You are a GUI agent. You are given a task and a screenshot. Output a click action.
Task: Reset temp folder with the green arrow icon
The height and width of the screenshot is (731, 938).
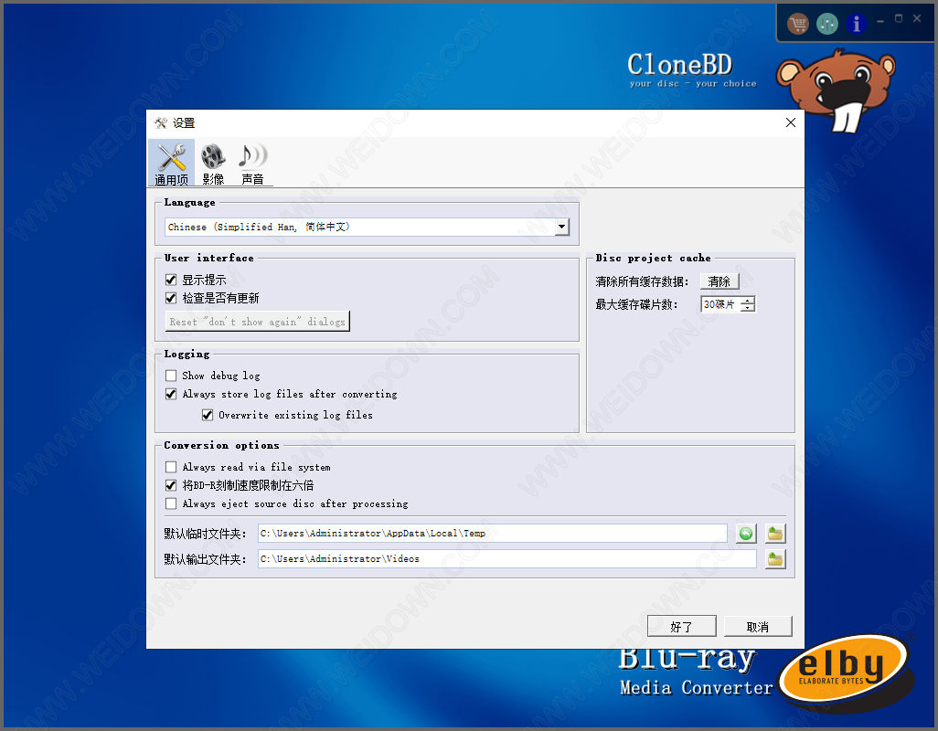pyautogui.click(x=746, y=533)
